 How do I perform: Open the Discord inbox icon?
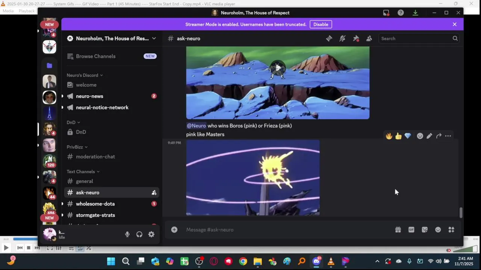[x=386, y=13]
